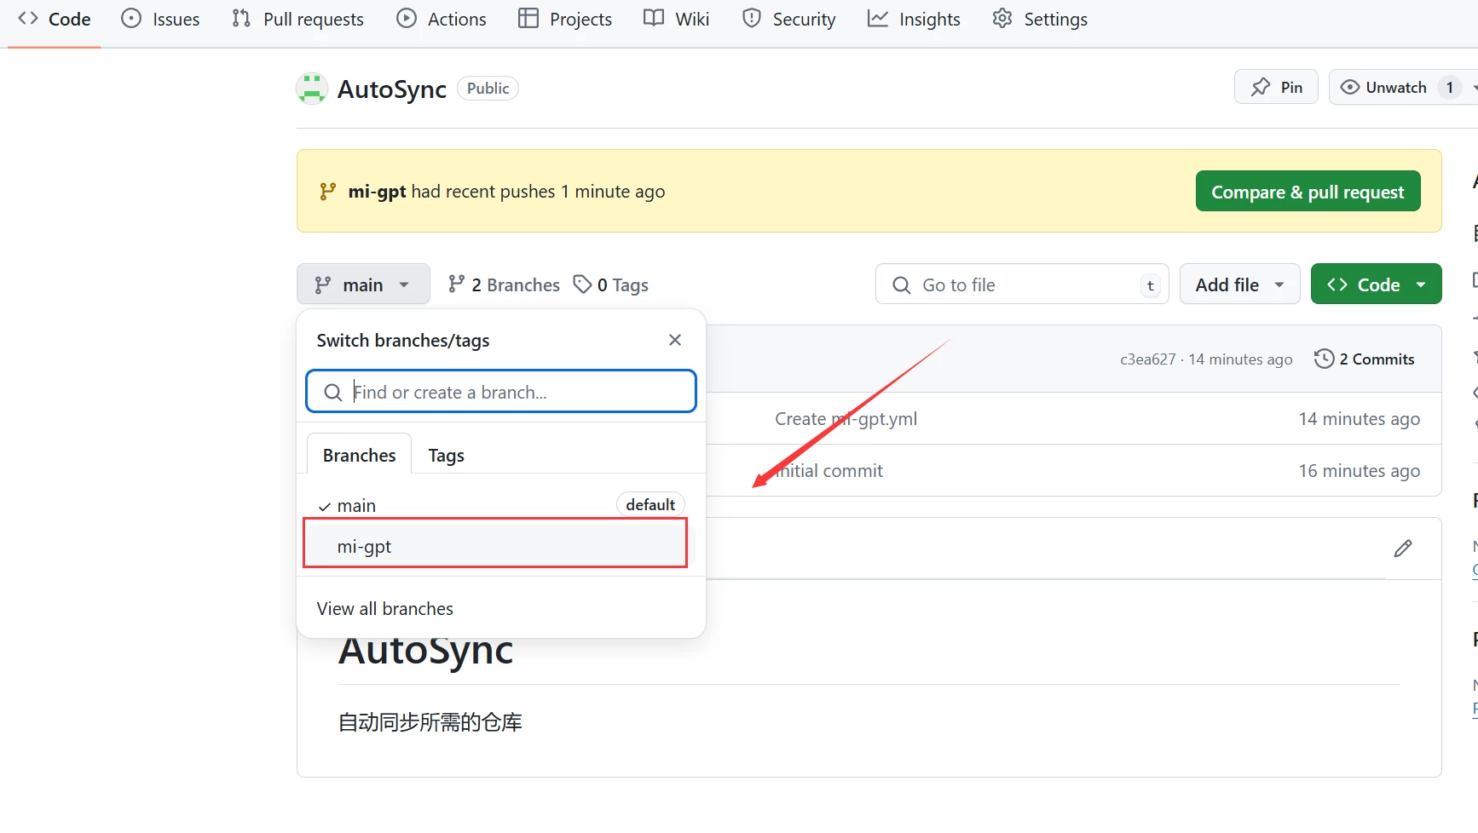Click the pencil edit README icon

tap(1402, 549)
